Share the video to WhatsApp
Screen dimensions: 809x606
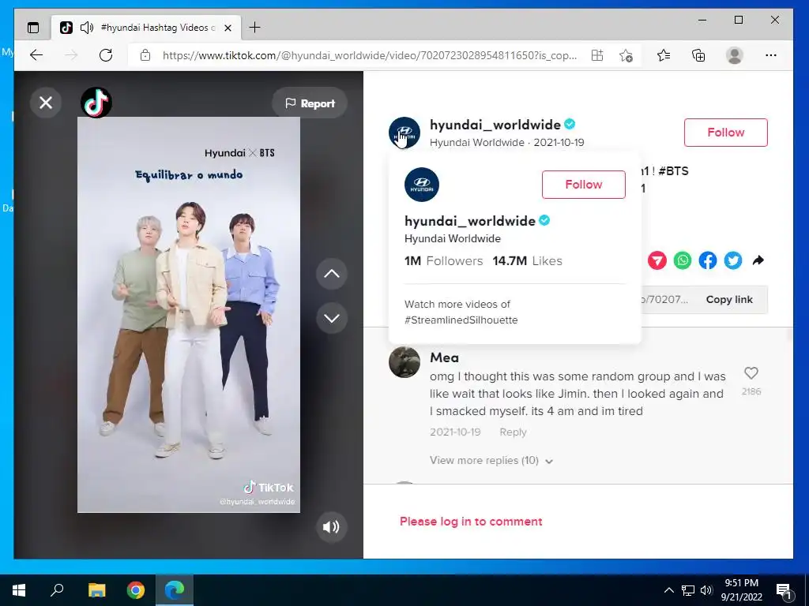pos(682,260)
